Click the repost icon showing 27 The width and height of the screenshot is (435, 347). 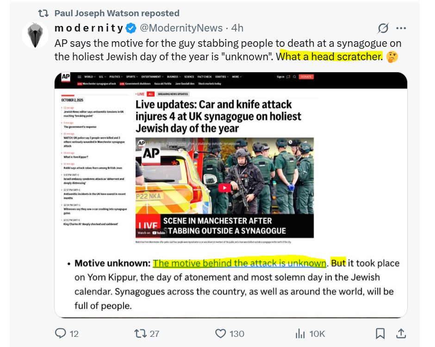[140, 334]
